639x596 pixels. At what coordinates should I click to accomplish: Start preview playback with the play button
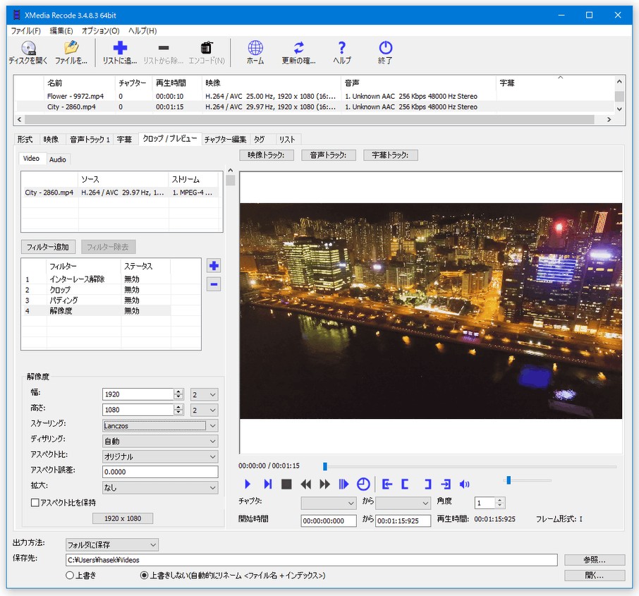point(248,484)
